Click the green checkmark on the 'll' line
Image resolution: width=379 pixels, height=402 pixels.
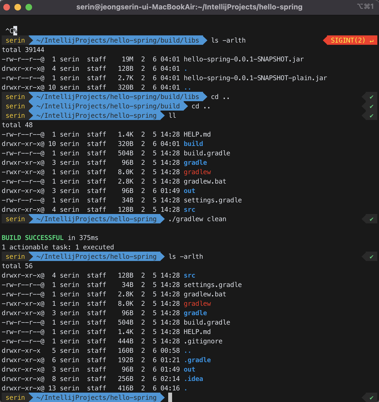[x=371, y=116]
